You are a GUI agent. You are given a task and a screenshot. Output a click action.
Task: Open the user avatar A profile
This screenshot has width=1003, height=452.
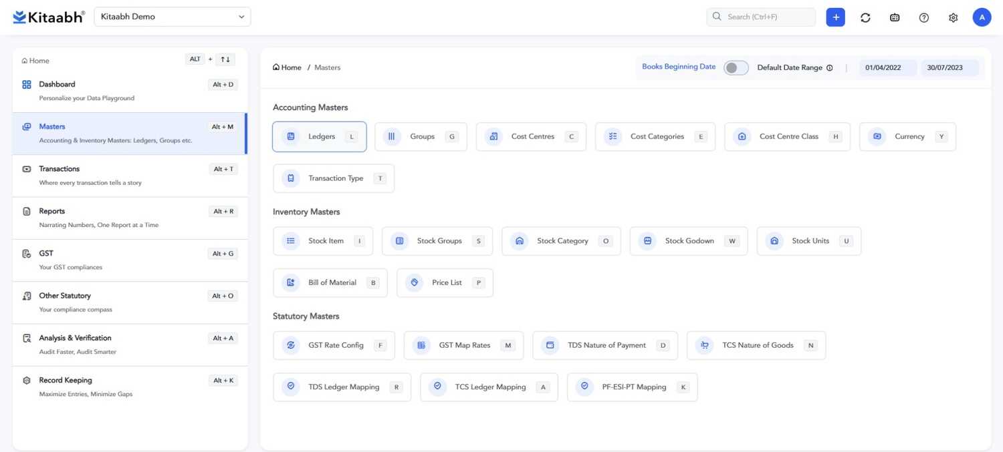(x=982, y=17)
